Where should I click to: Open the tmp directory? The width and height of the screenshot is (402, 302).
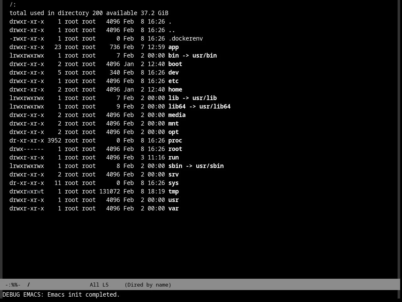pos(173,192)
